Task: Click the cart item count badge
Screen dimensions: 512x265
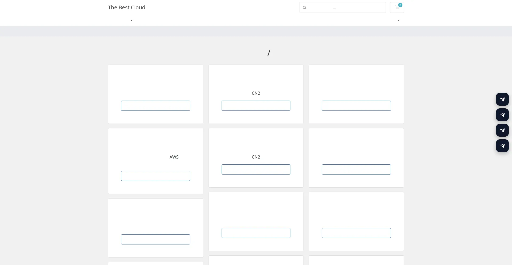Action: [x=400, y=5]
